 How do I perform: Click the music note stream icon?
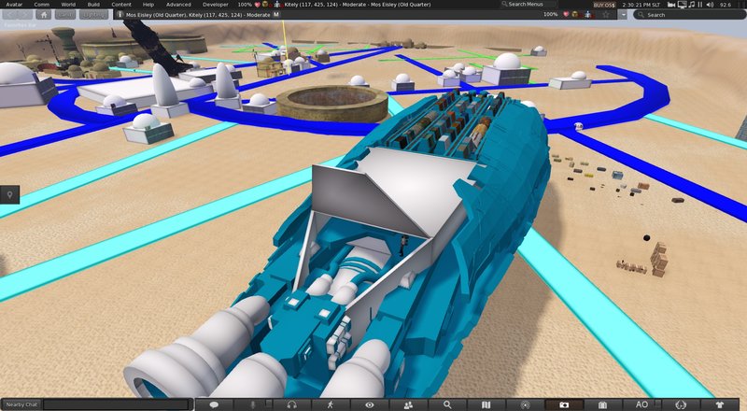pyautogui.click(x=692, y=5)
